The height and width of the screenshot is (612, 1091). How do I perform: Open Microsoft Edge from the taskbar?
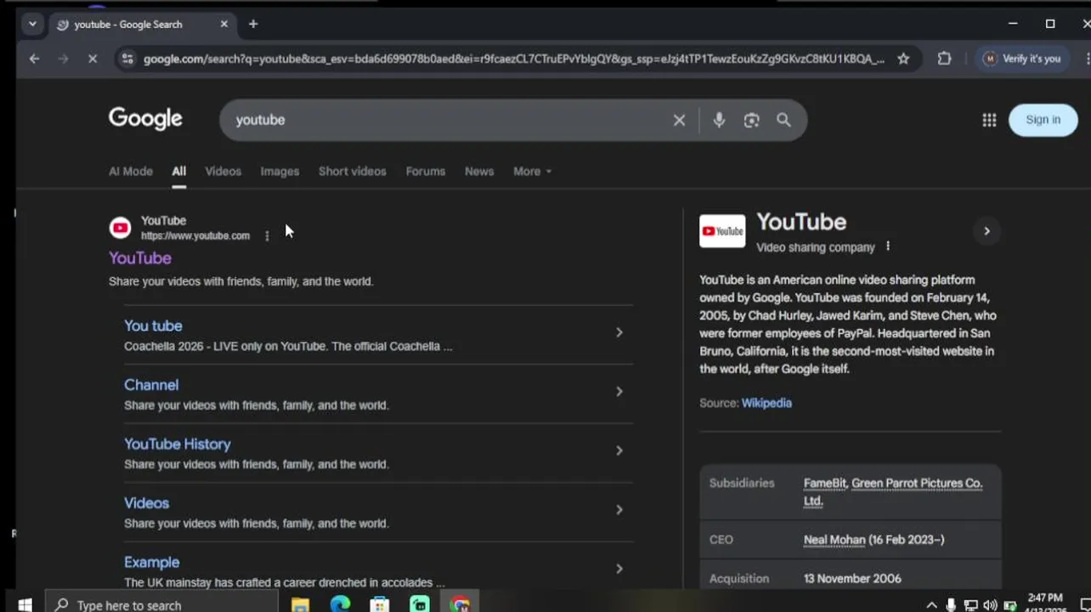[x=340, y=604]
